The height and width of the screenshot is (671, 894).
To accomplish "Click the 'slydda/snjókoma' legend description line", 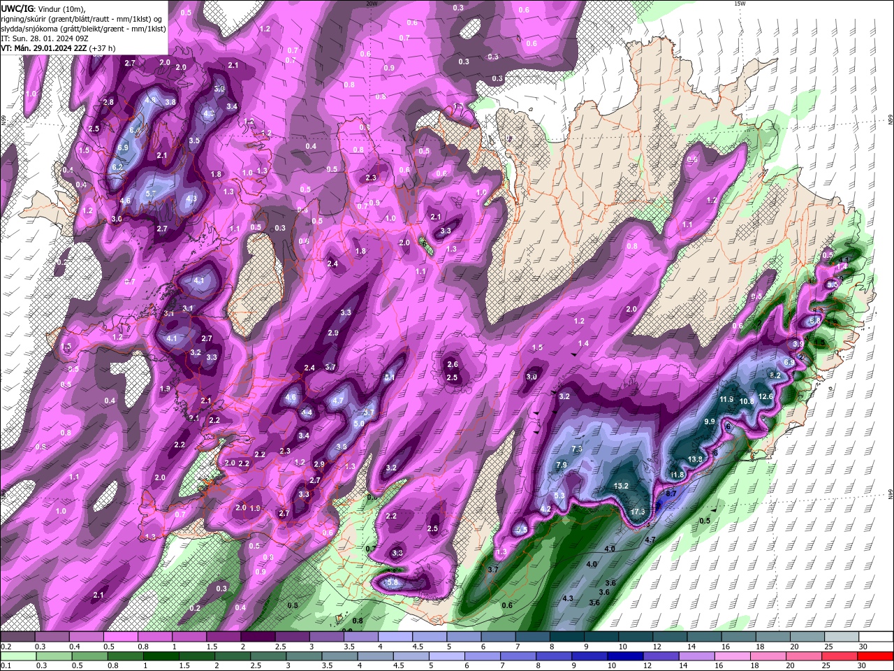I will (83, 29).
